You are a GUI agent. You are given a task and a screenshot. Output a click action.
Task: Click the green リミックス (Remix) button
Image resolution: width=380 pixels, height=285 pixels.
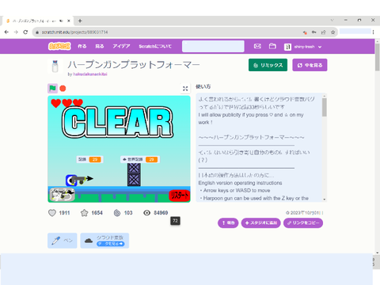[268, 65]
